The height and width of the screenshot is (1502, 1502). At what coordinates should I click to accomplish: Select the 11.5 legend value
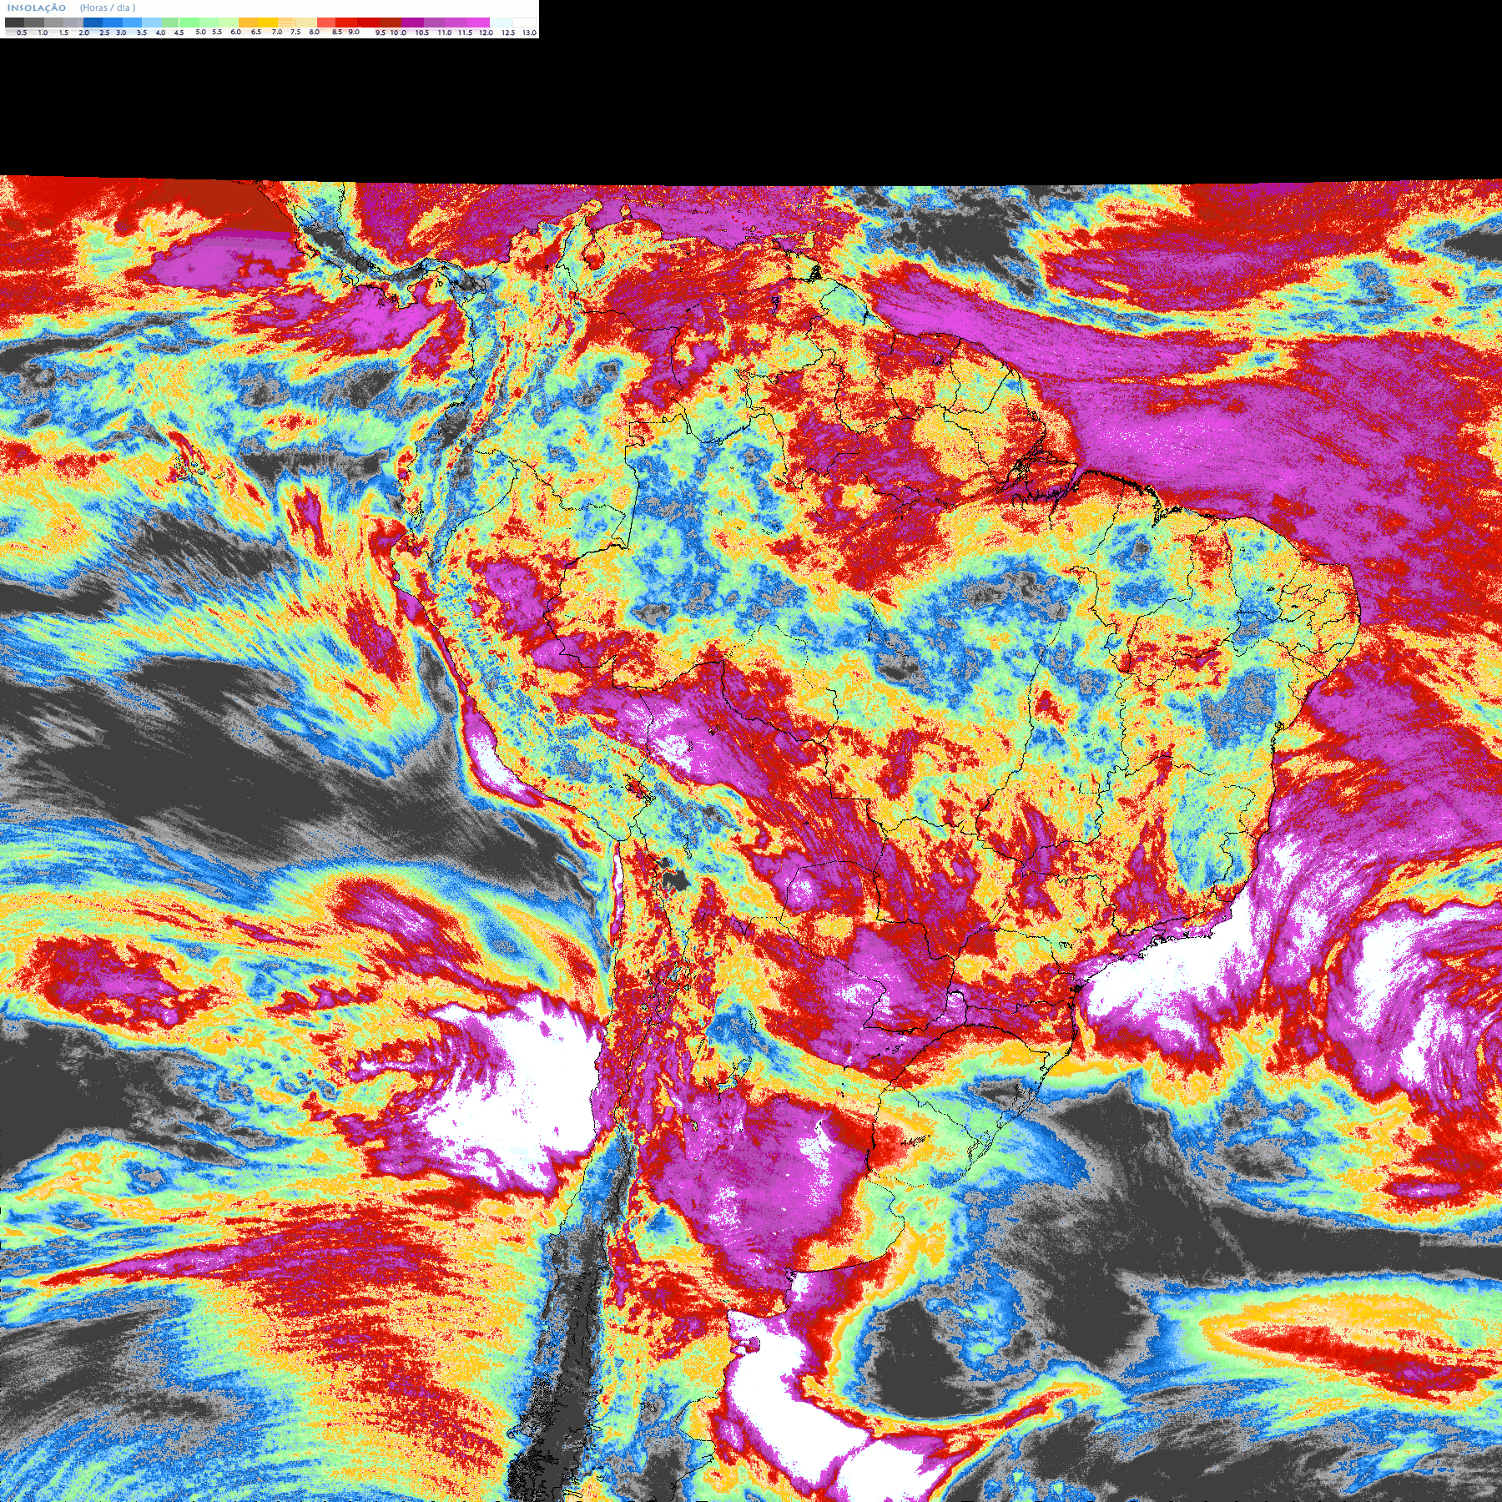click(x=465, y=33)
